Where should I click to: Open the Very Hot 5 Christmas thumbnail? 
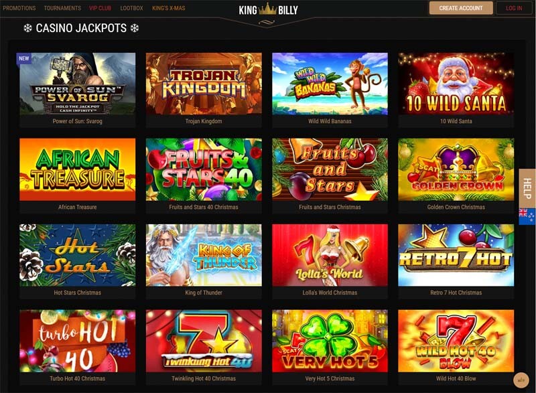tap(330, 341)
